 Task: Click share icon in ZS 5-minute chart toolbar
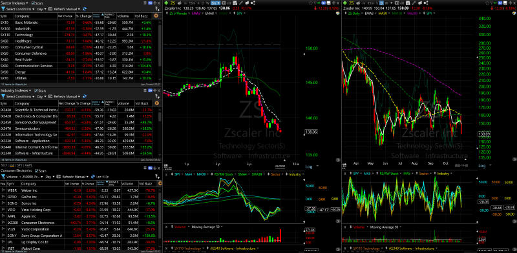click(253, 3)
